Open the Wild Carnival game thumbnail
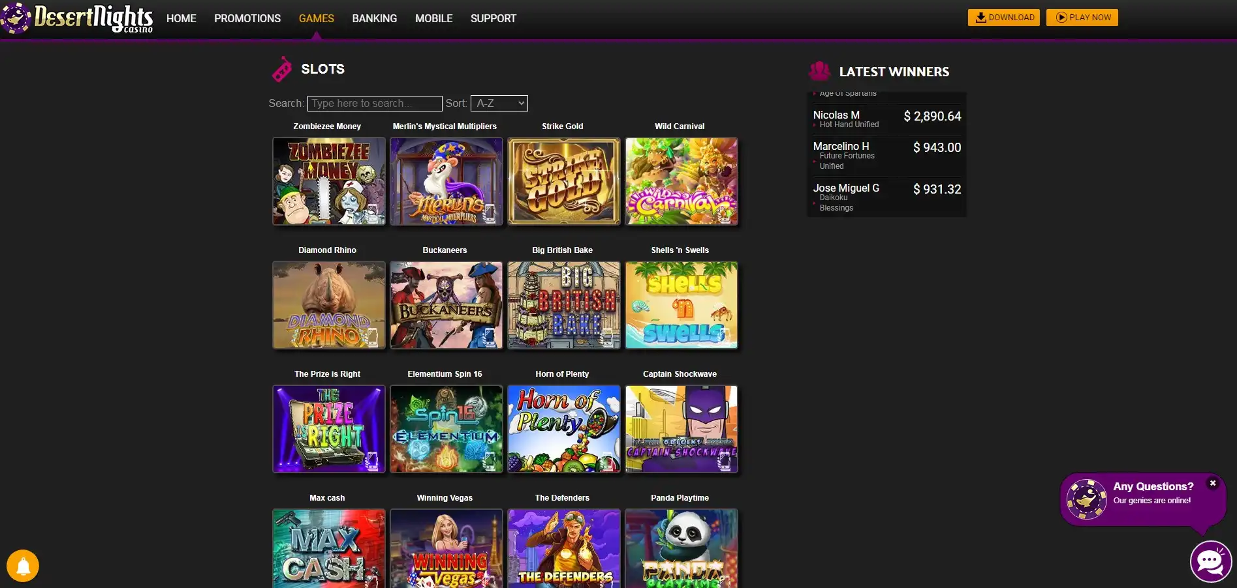 tap(681, 181)
